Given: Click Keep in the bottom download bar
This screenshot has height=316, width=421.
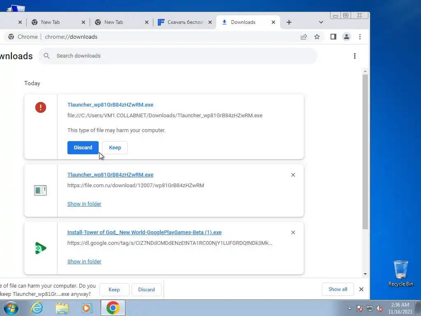Looking at the screenshot, I should pos(114,290).
